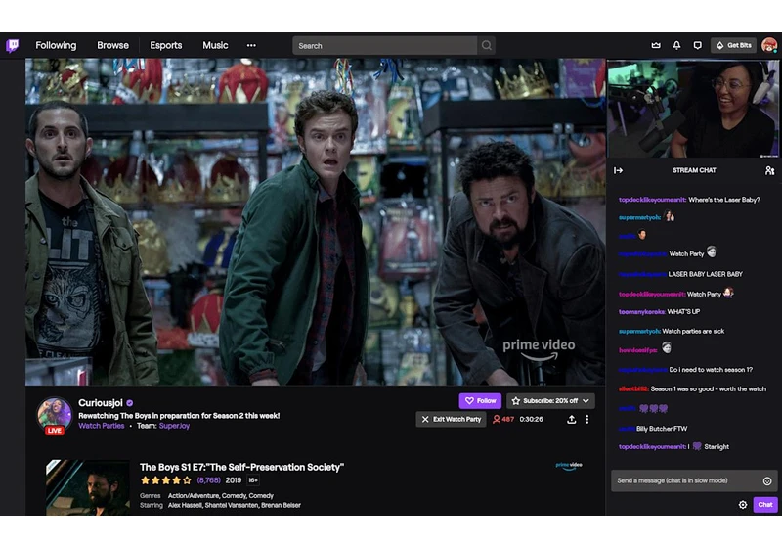Open the Twitch home logo
This screenshot has height=548, width=782.
(13, 45)
